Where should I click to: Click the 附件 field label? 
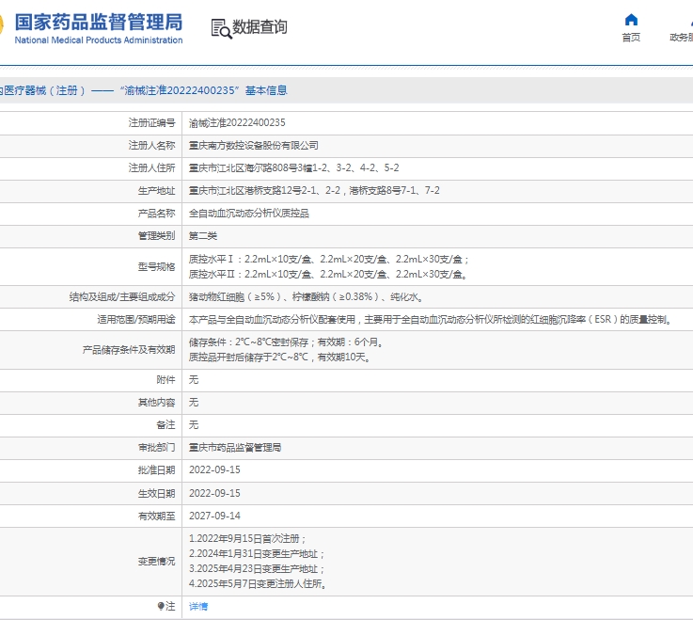(x=165, y=380)
